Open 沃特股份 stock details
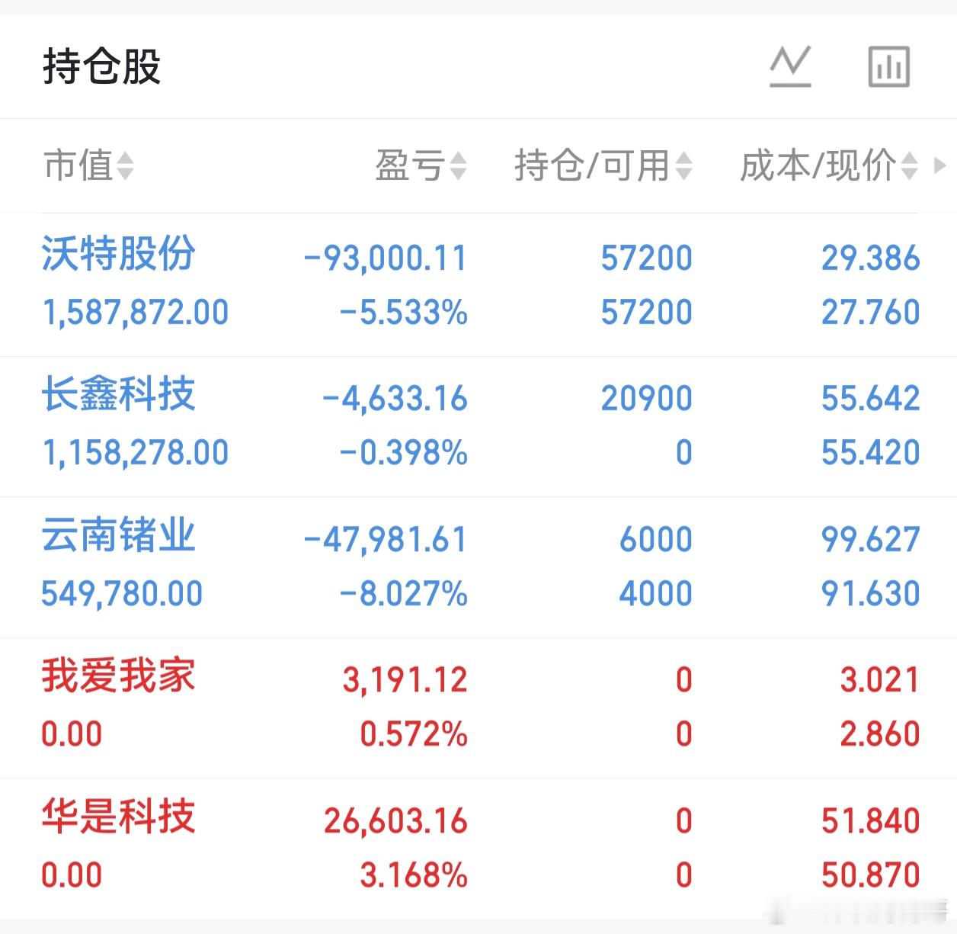Screen dimensions: 957x934 tap(118, 254)
